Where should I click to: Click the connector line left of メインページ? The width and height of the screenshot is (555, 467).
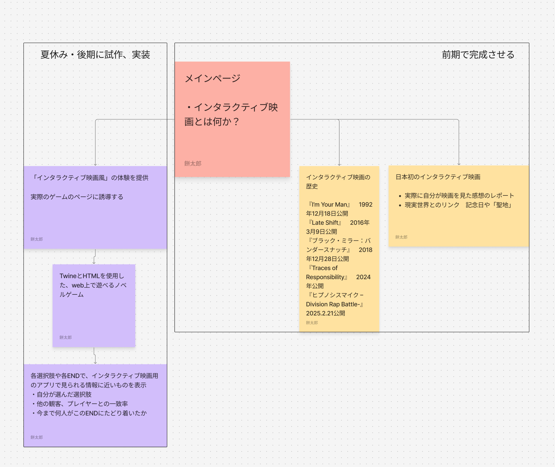(x=132, y=119)
